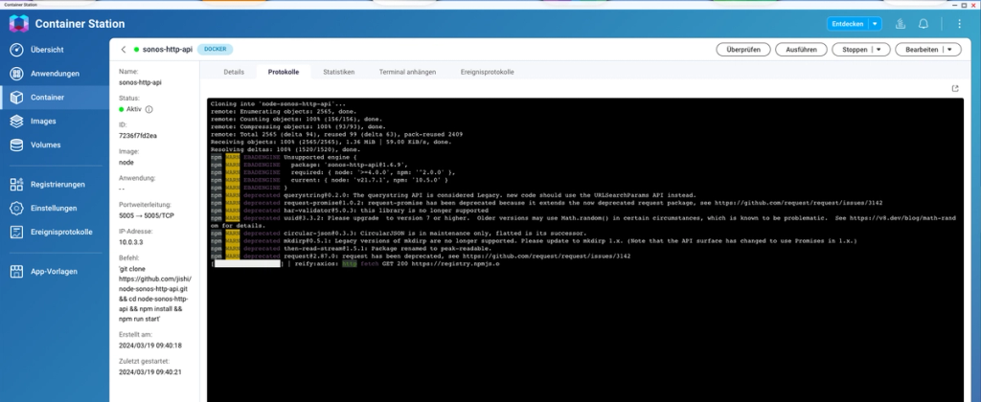The image size is (981, 402).
Task: Click the Überprüfen button
Action: click(x=743, y=50)
